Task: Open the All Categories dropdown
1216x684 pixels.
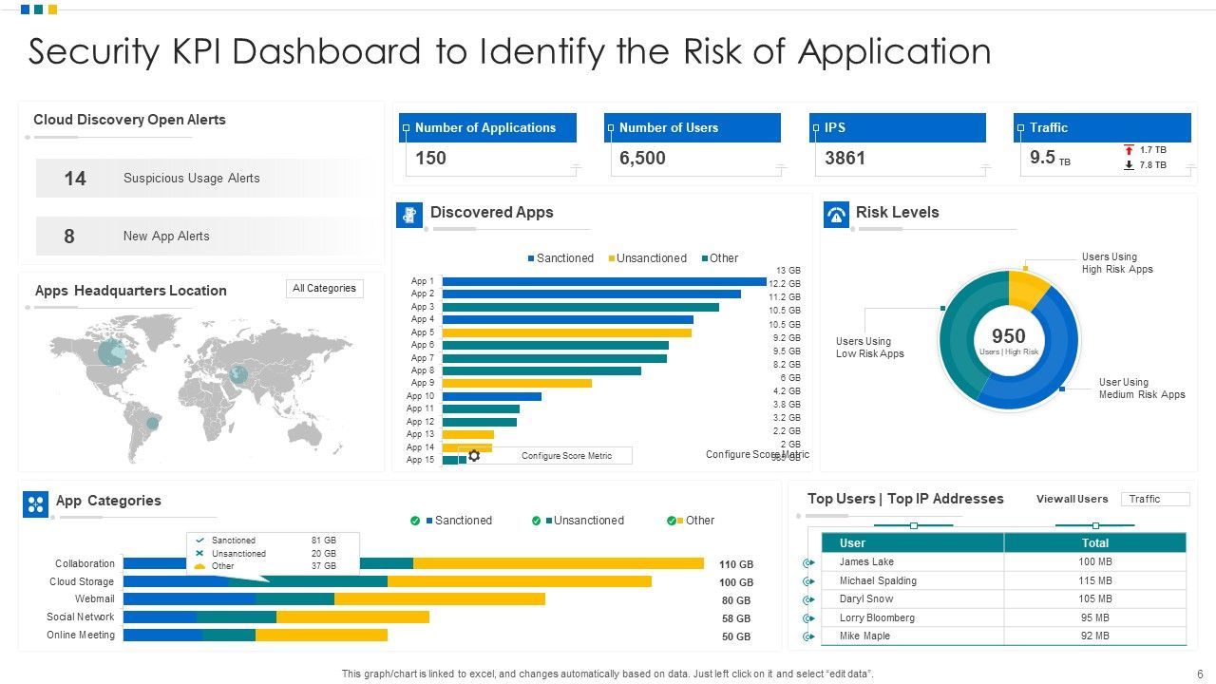Action: click(x=325, y=288)
